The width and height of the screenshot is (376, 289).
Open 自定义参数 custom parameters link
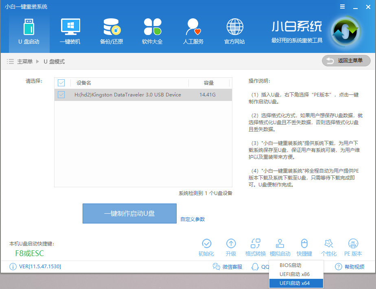tap(192, 219)
